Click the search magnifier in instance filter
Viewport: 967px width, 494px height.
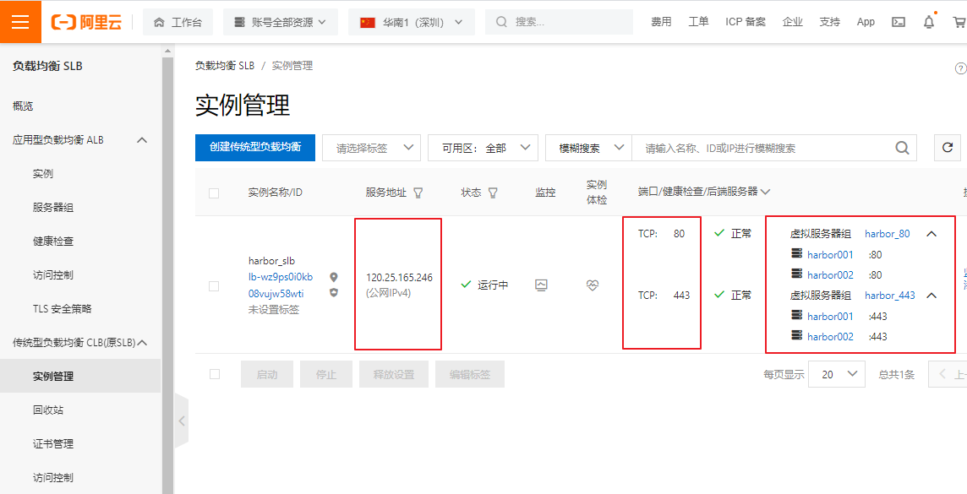click(902, 148)
